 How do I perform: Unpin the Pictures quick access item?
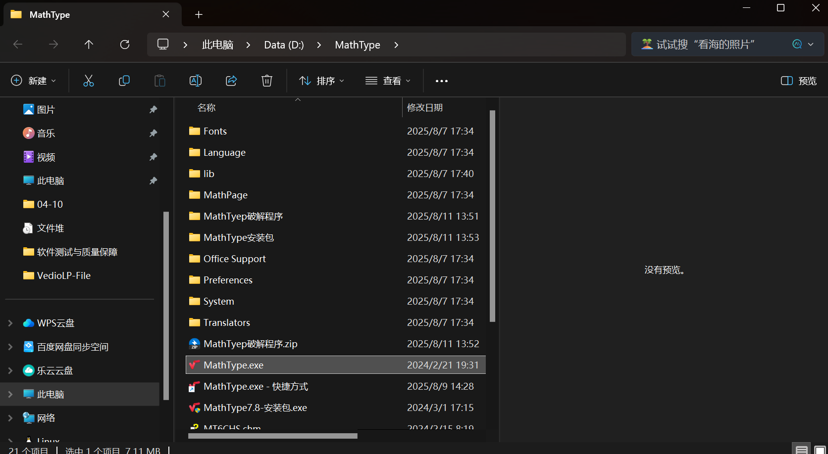pyautogui.click(x=154, y=109)
